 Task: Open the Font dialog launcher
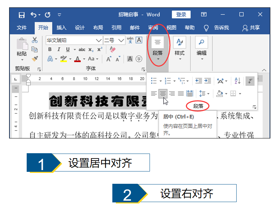(143, 70)
